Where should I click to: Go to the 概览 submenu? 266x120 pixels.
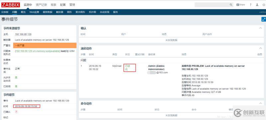click(x=23, y=12)
